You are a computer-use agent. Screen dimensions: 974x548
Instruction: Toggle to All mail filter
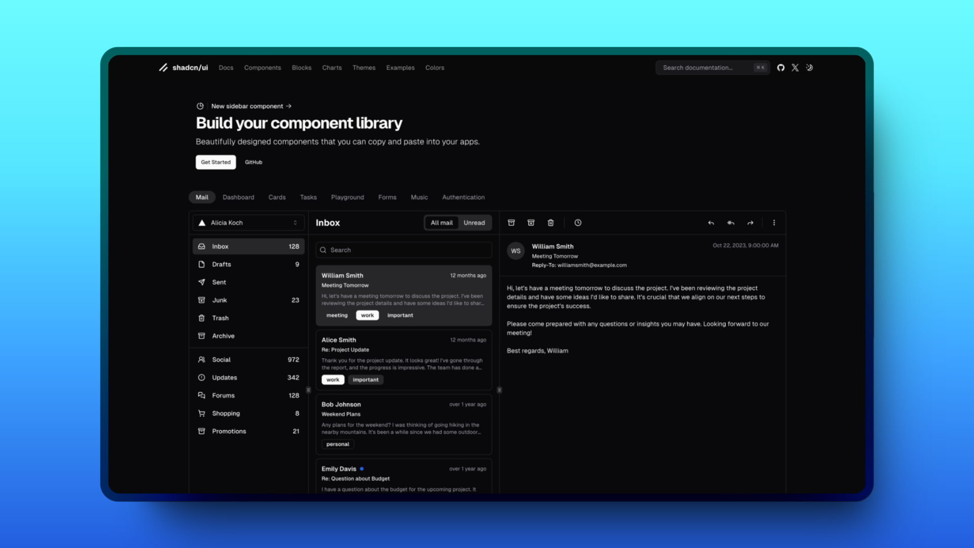[x=441, y=223]
